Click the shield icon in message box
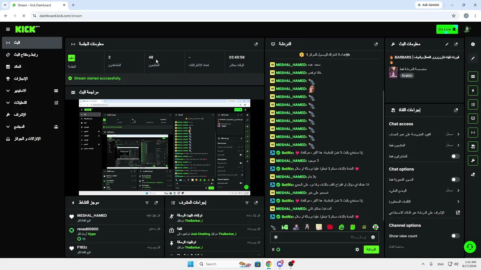481x270 pixels. 276,237
